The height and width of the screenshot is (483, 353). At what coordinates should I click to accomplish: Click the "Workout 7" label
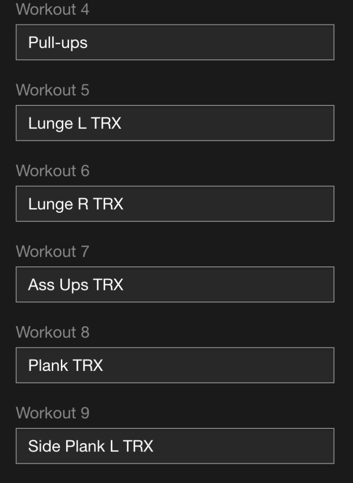[52, 252]
